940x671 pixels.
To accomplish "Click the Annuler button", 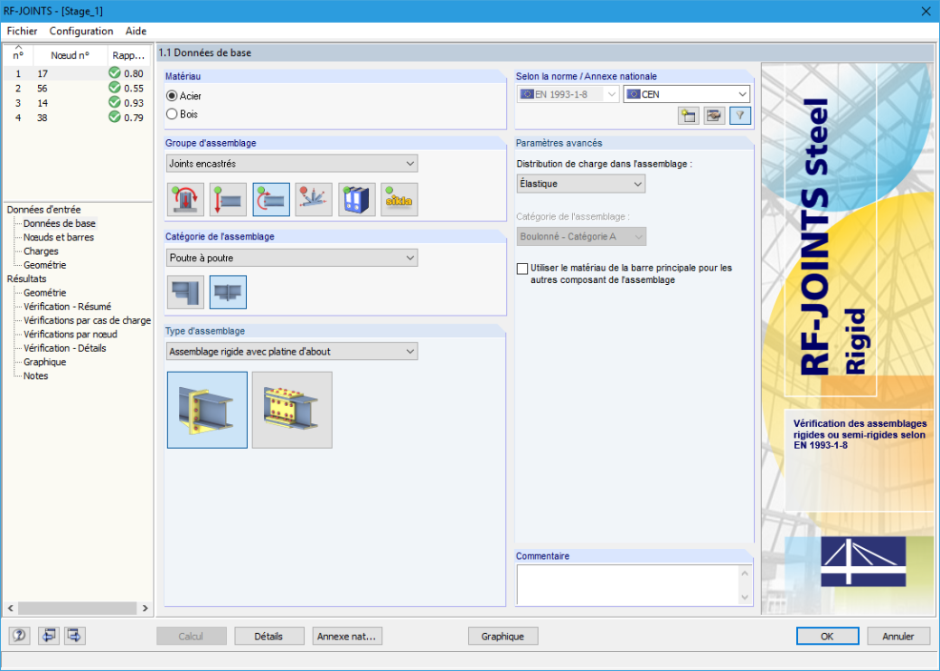I will click(x=898, y=637).
